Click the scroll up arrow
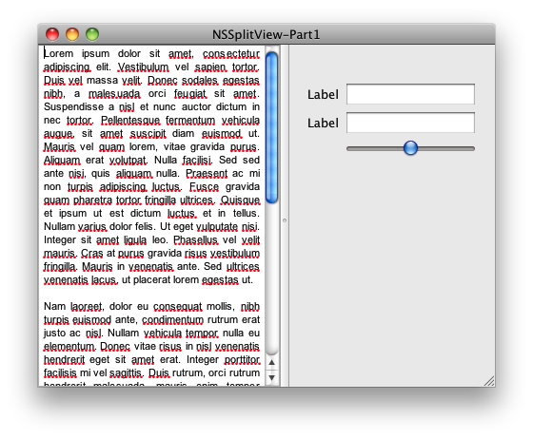This screenshot has width=533, height=439. tap(271, 363)
